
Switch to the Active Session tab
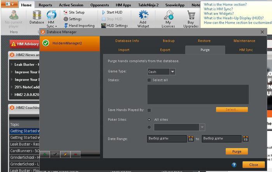tap(71, 5)
